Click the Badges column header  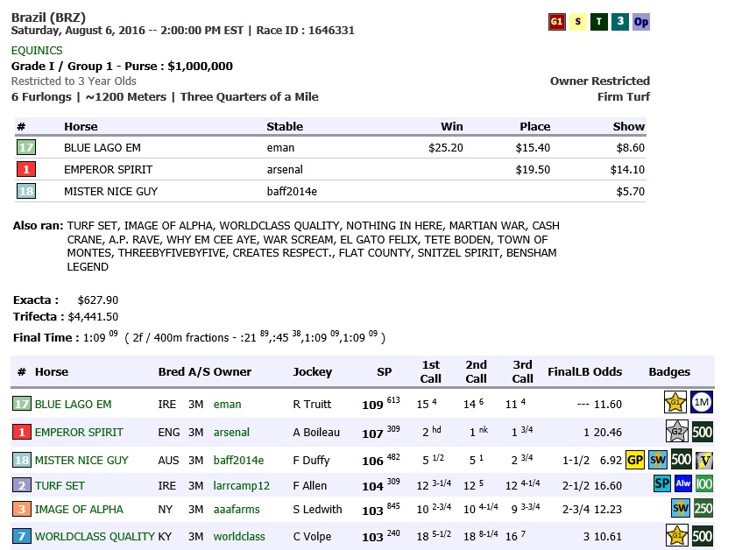coord(669,372)
